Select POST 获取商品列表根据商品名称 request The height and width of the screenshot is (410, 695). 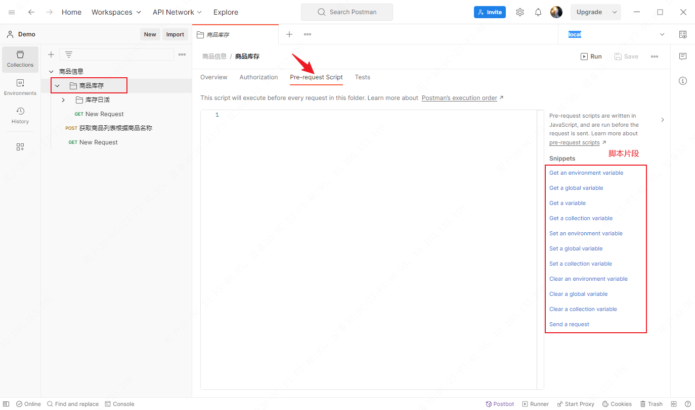click(x=109, y=128)
